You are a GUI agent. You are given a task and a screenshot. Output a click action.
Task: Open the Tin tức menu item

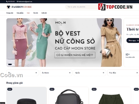point(36,13)
